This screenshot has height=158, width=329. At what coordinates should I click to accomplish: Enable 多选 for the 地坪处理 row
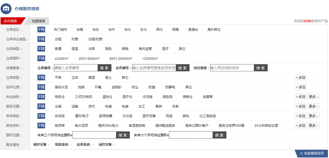click(x=300, y=87)
